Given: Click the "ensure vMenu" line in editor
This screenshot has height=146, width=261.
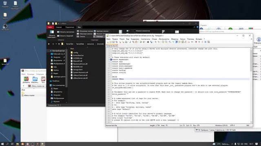Looking at the screenshot, I should pyautogui.click(x=118, y=79).
